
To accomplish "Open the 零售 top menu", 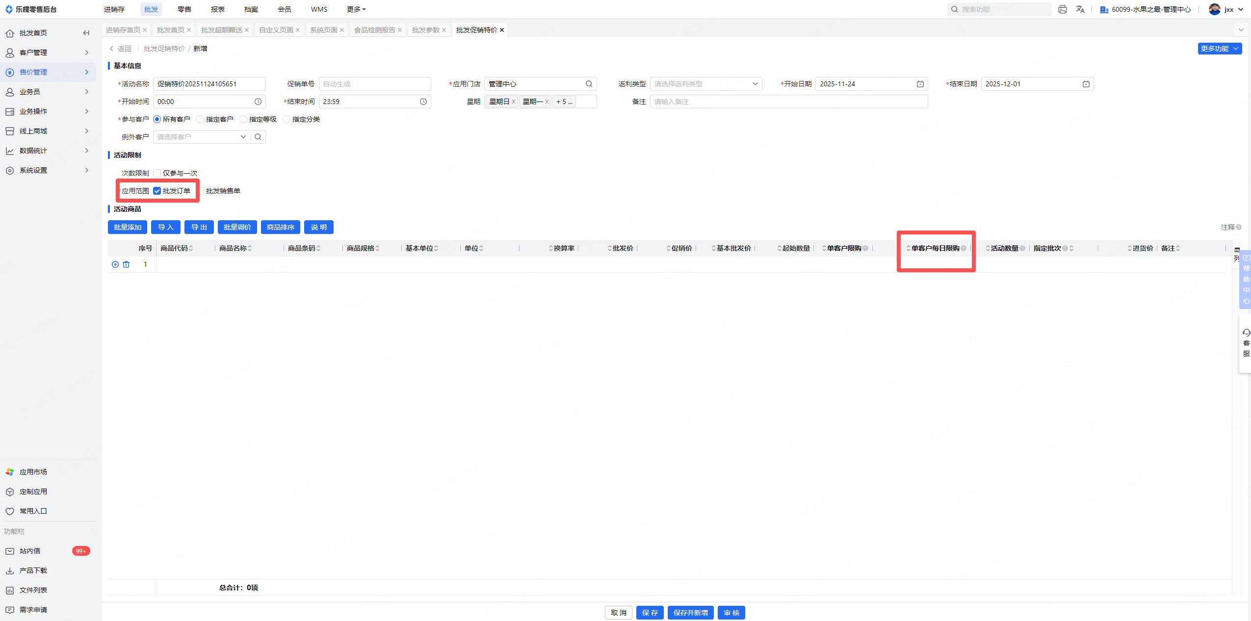I will [x=184, y=9].
